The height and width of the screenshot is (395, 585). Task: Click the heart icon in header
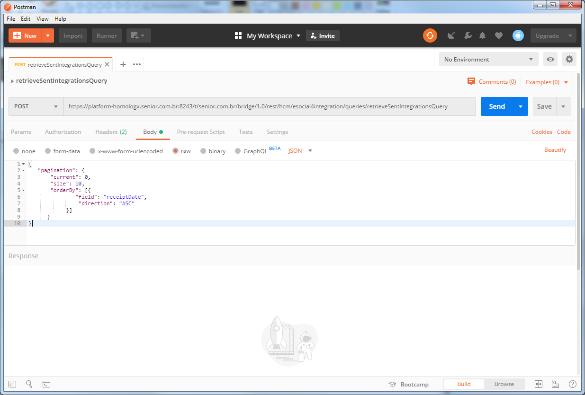pos(499,35)
